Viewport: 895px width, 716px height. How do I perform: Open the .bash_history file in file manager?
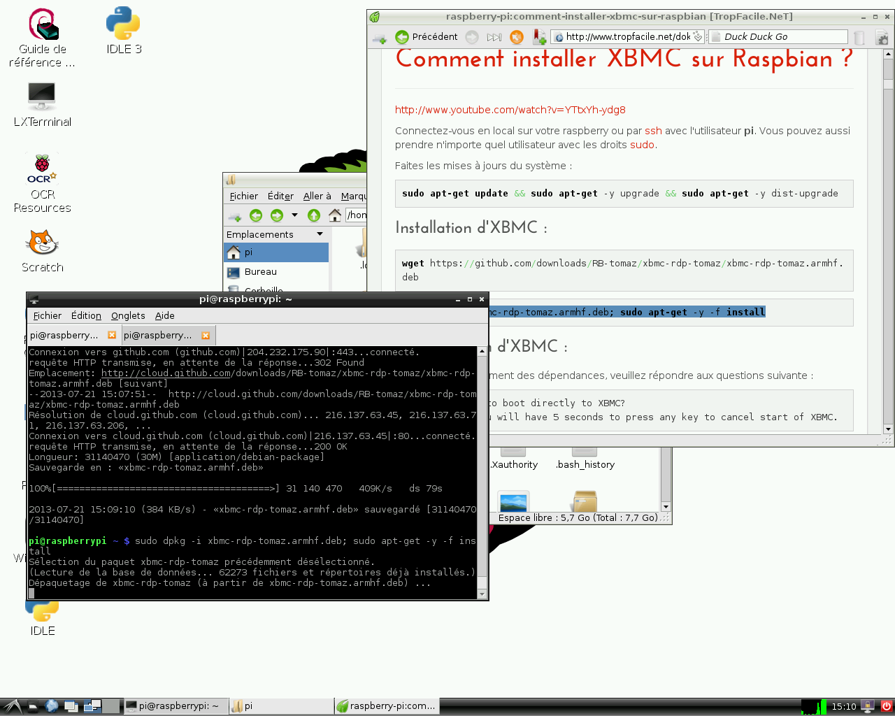(x=585, y=459)
